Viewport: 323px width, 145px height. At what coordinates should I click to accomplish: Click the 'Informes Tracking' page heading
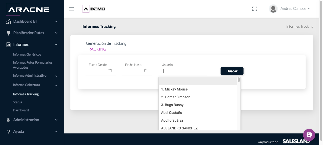pos(99,26)
